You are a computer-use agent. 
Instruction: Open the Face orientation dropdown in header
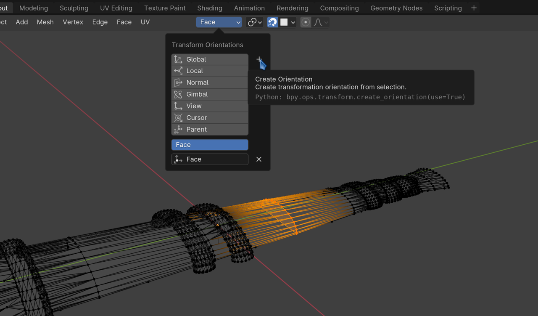coord(219,22)
